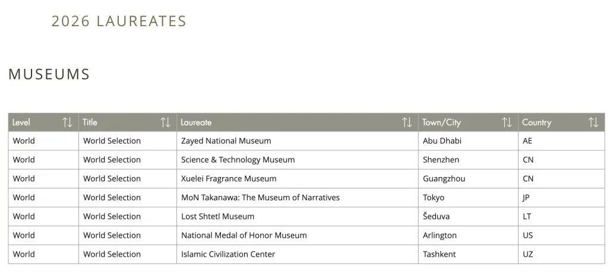Click the Title column sort arrows
The width and height of the screenshot is (613, 274).
(165, 122)
